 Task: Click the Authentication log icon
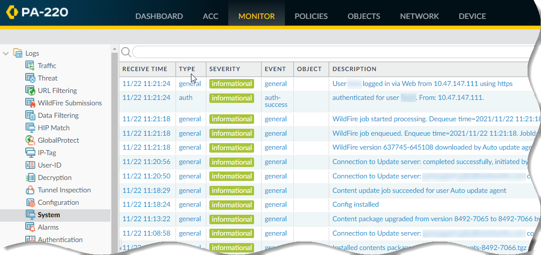[x=30, y=240]
